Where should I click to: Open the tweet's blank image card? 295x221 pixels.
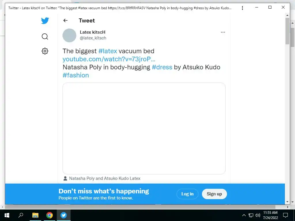pyautogui.click(x=144, y=129)
